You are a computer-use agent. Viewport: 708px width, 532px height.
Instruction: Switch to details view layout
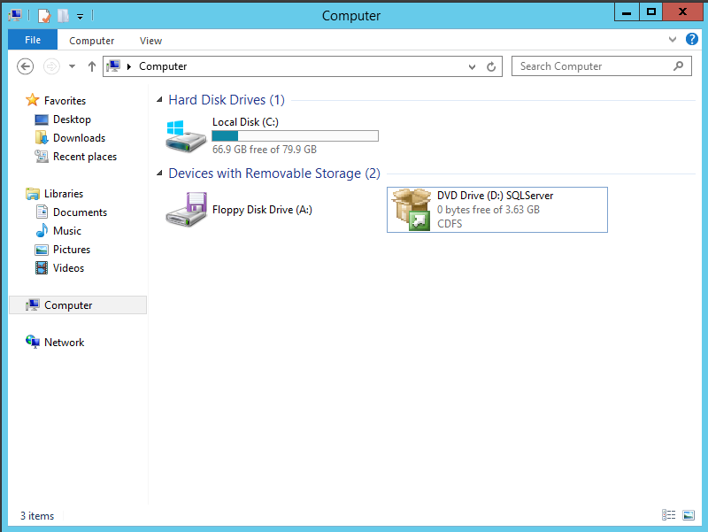668,515
